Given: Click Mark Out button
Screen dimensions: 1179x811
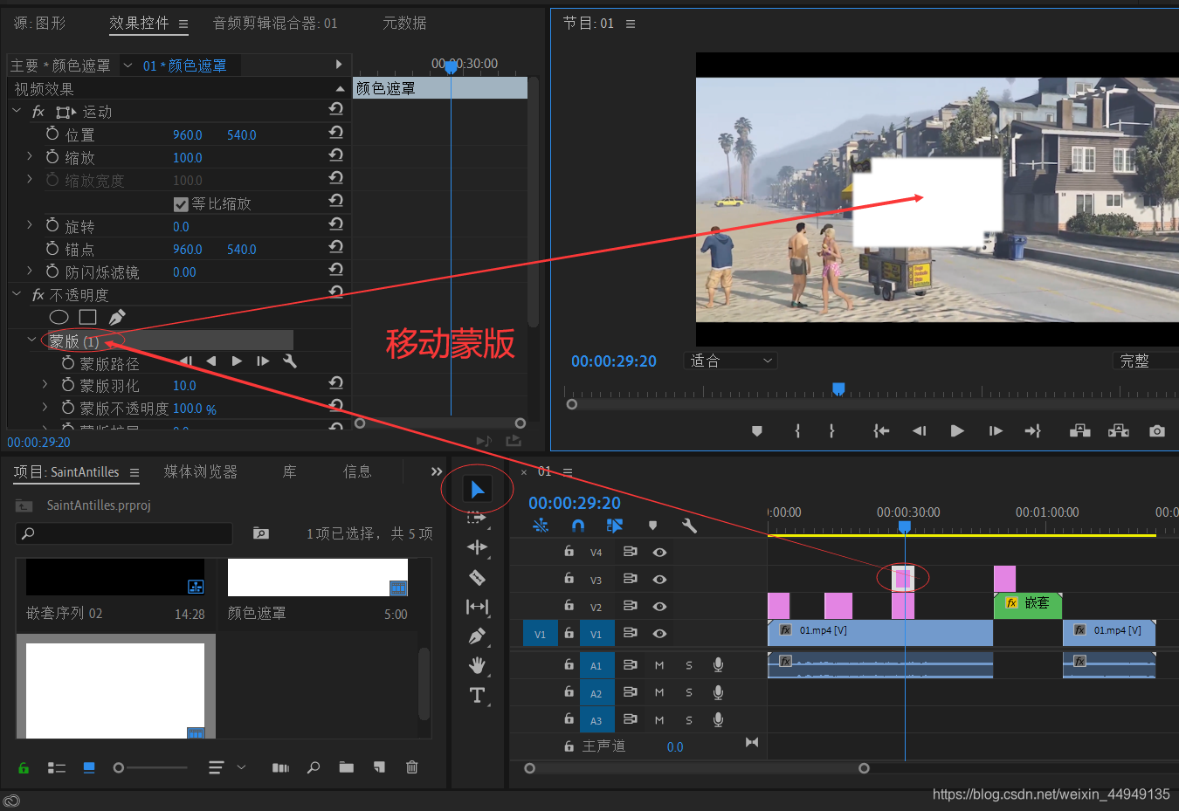Looking at the screenshot, I should point(831,430).
